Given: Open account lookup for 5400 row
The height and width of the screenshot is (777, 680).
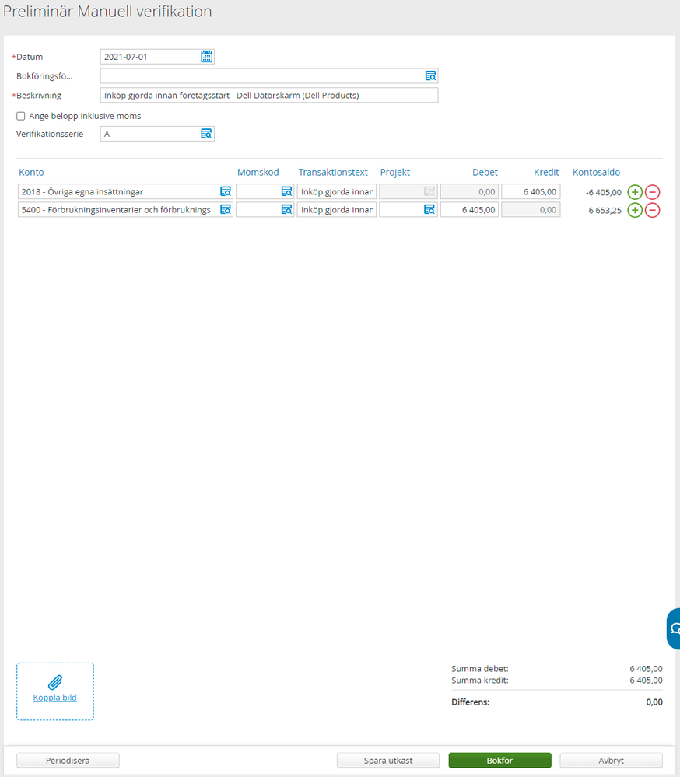Looking at the screenshot, I should [x=225, y=209].
